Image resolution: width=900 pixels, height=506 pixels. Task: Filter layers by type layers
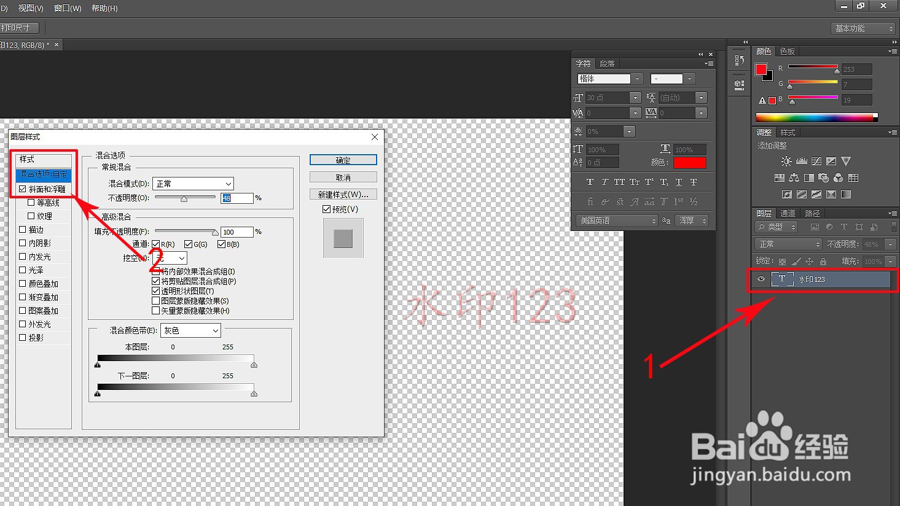pyautogui.click(x=844, y=227)
